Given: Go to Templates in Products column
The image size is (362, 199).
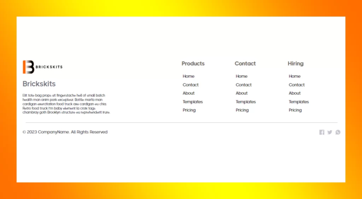Looking at the screenshot, I should tap(193, 102).
